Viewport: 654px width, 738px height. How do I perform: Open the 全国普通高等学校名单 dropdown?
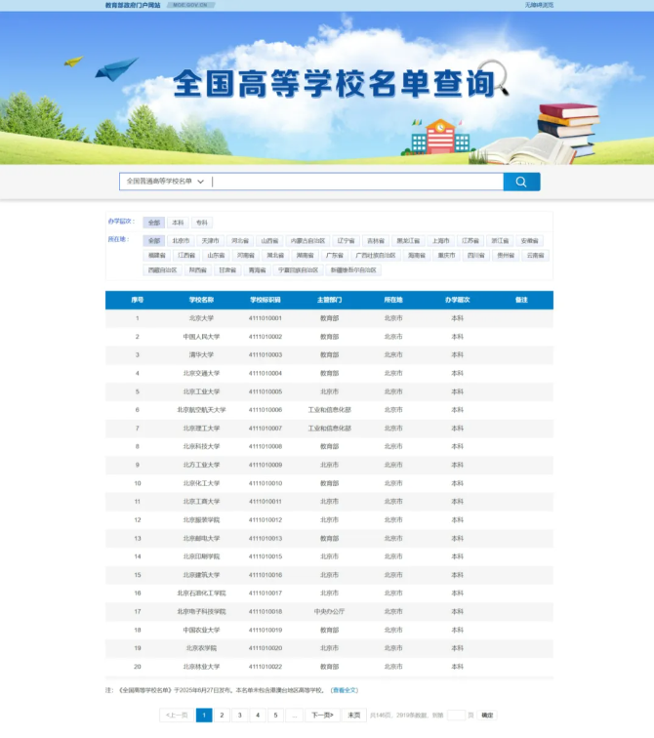click(164, 182)
